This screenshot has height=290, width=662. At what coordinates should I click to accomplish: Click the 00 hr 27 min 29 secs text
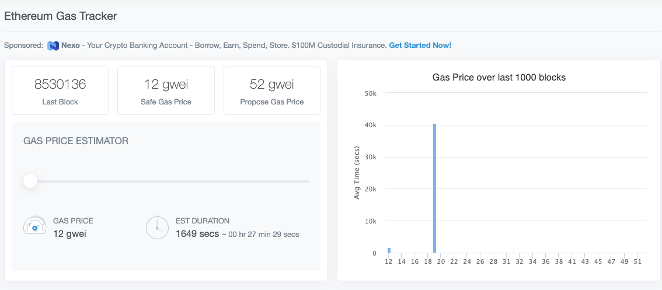click(264, 235)
